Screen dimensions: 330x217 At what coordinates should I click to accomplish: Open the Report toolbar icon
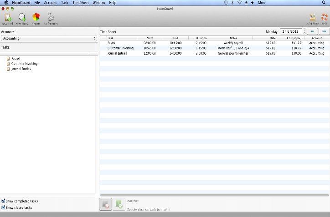36,18
